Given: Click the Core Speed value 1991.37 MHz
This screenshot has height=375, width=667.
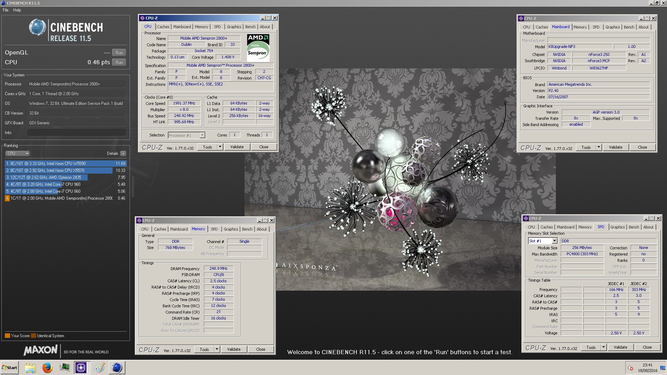Looking at the screenshot, I should [x=184, y=103].
